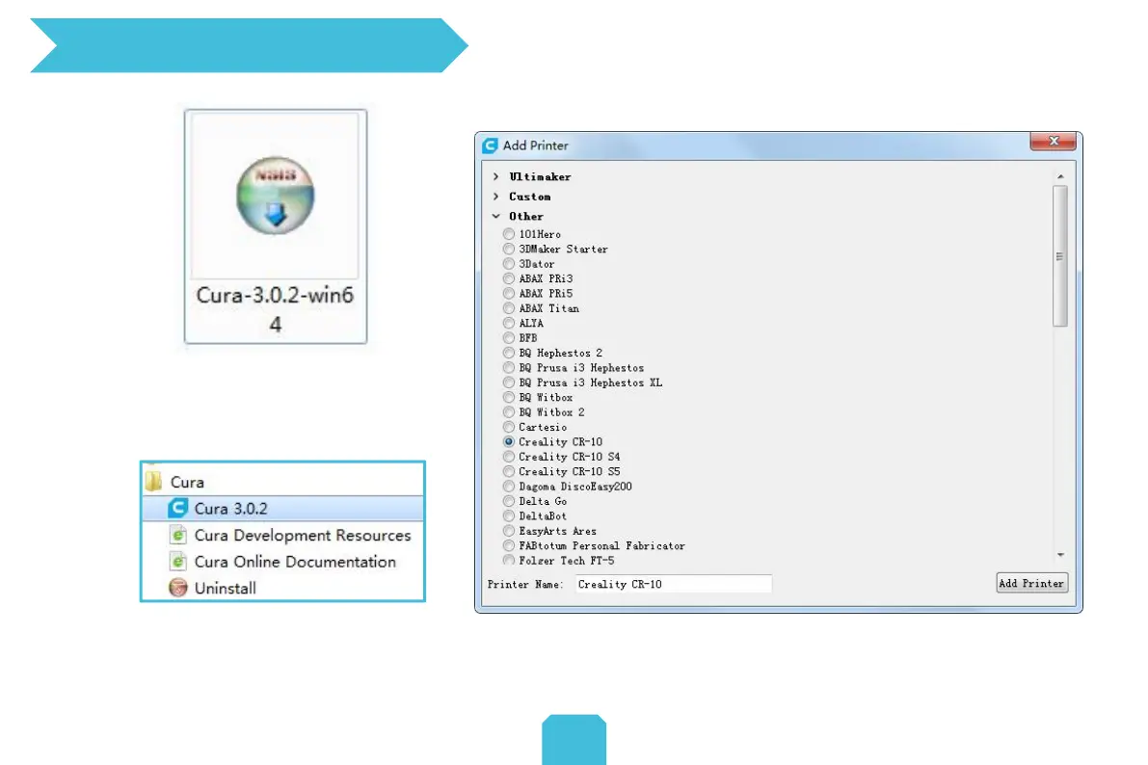Select Dagoma DiscoEasy200 radio button
The width and height of the screenshot is (1148, 765).
509,487
